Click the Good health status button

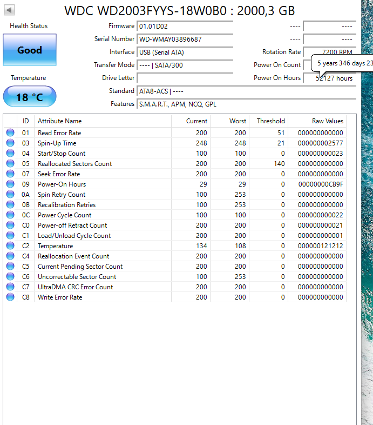pos(30,50)
